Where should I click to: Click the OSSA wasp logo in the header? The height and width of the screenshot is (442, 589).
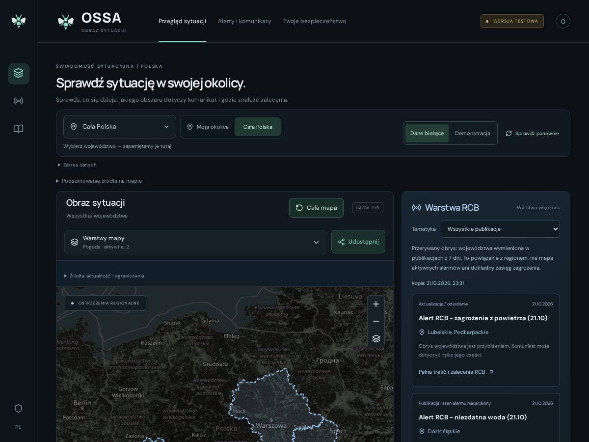[66, 22]
